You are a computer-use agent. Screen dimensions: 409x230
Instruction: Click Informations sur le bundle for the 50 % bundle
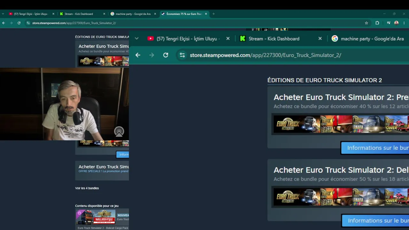click(375, 221)
